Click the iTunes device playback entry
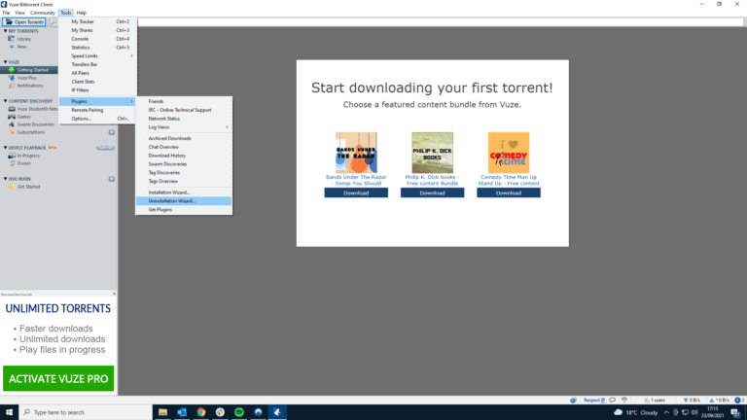 (26, 163)
